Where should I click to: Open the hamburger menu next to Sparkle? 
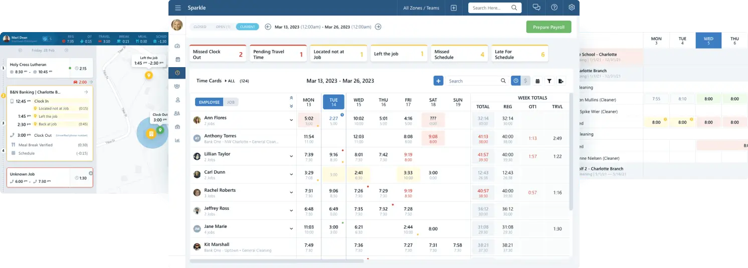178,8
